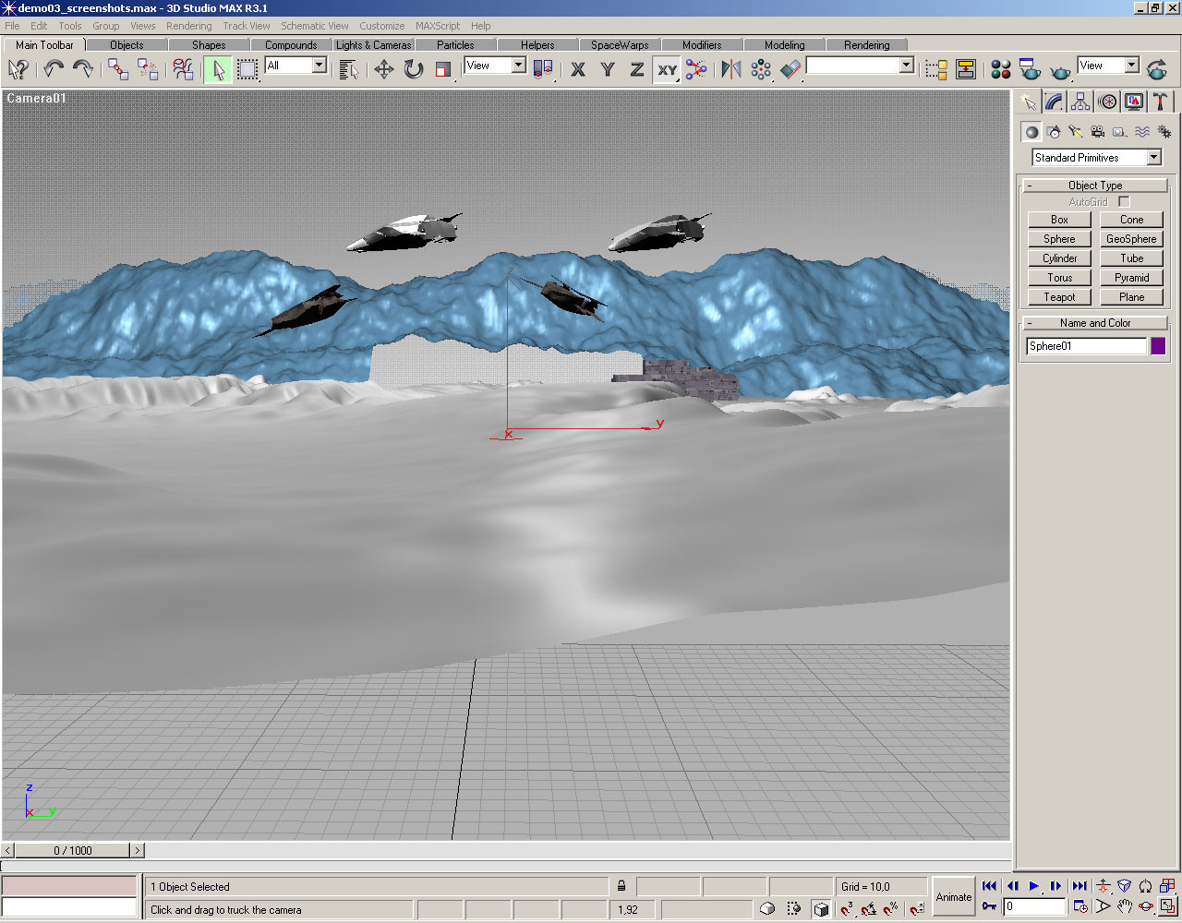1182x923 pixels.
Task: Collapse the Object Type rollout
Action: point(1095,186)
